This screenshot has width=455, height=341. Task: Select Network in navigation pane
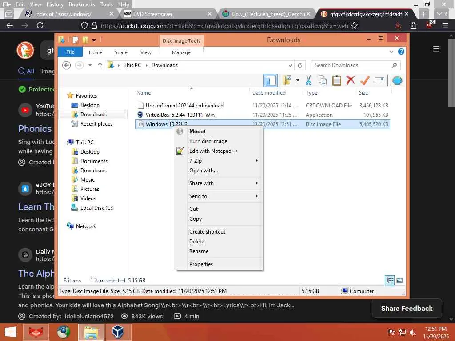click(86, 226)
